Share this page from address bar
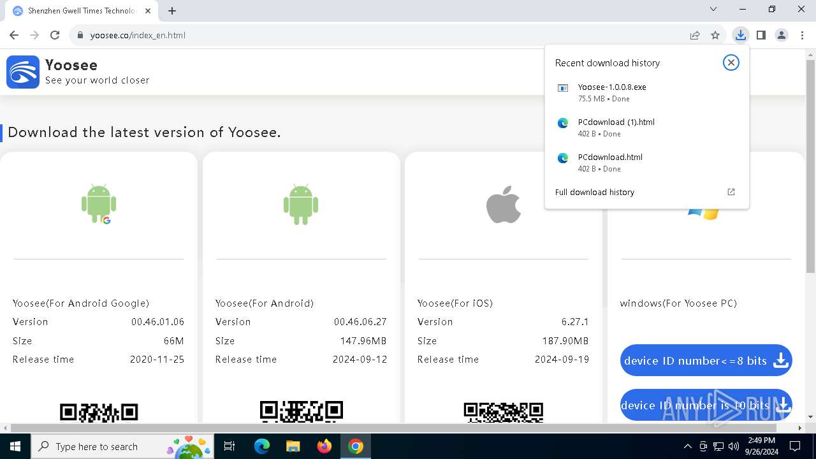816x459 pixels. coord(695,35)
